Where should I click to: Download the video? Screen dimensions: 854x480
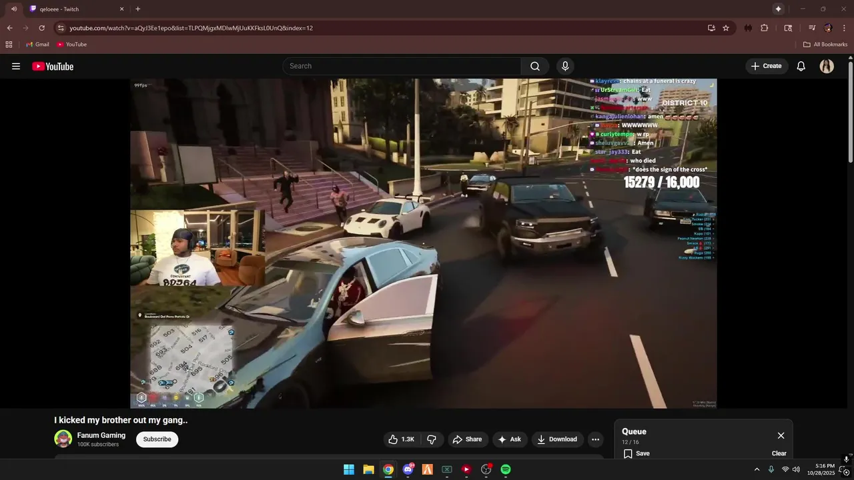point(557,439)
